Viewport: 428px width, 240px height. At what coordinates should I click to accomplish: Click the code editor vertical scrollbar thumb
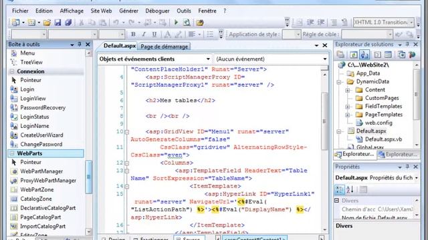pos(324,121)
